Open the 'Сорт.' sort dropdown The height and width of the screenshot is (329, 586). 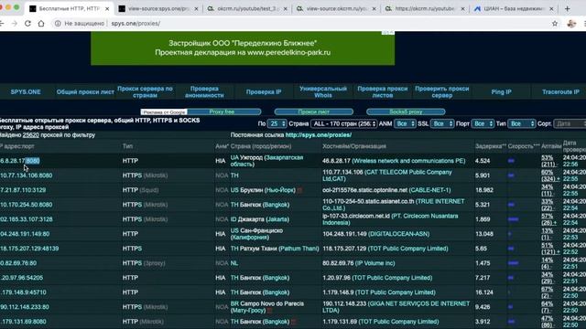click(570, 124)
